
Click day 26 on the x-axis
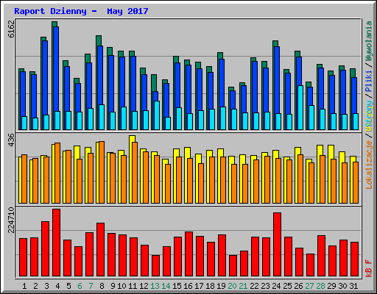click(x=298, y=286)
